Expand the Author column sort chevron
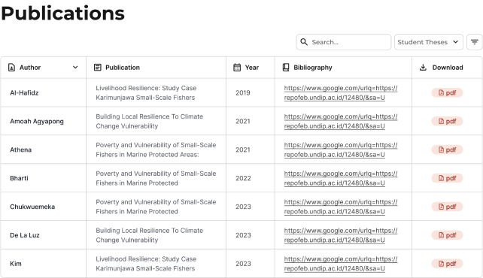The height and width of the screenshot is (278, 483). [75, 68]
